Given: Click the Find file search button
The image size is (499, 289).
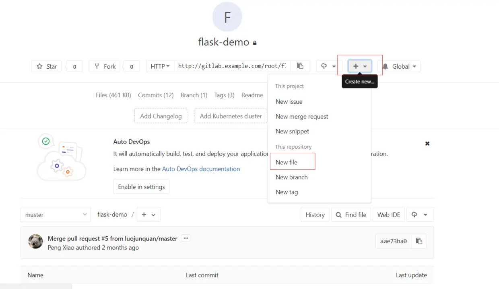Looking at the screenshot, I should (351, 215).
